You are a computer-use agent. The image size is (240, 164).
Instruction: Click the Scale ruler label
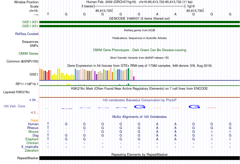pos(34,6)
